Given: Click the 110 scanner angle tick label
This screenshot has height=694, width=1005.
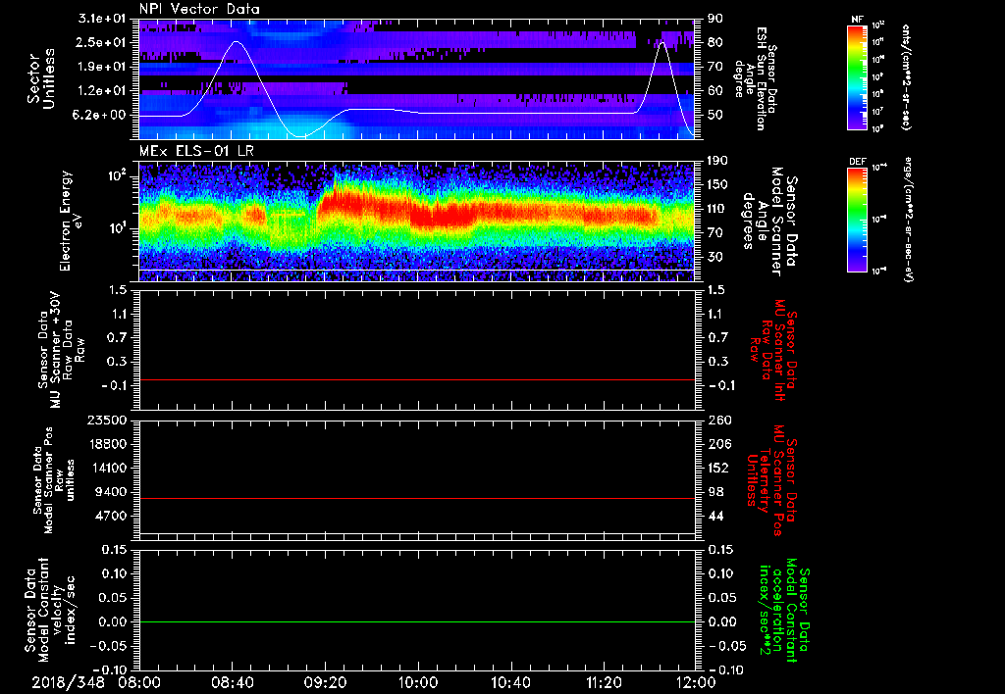Looking at the screenshot, I should point(717,209).
